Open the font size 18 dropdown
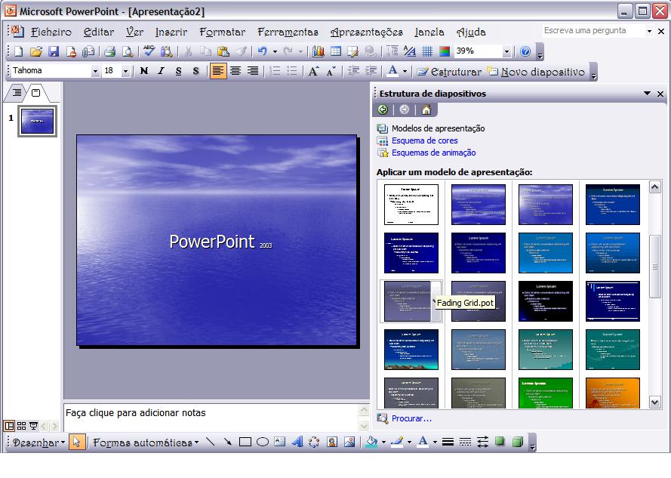Viewport: 671px width, 478px height. tap(125, 71)
